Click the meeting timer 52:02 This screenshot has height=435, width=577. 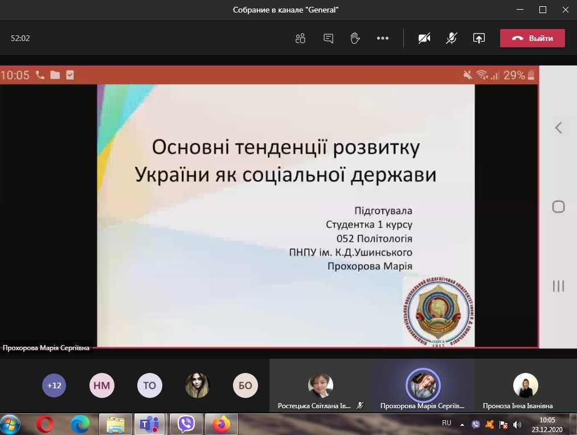[21, 38]
